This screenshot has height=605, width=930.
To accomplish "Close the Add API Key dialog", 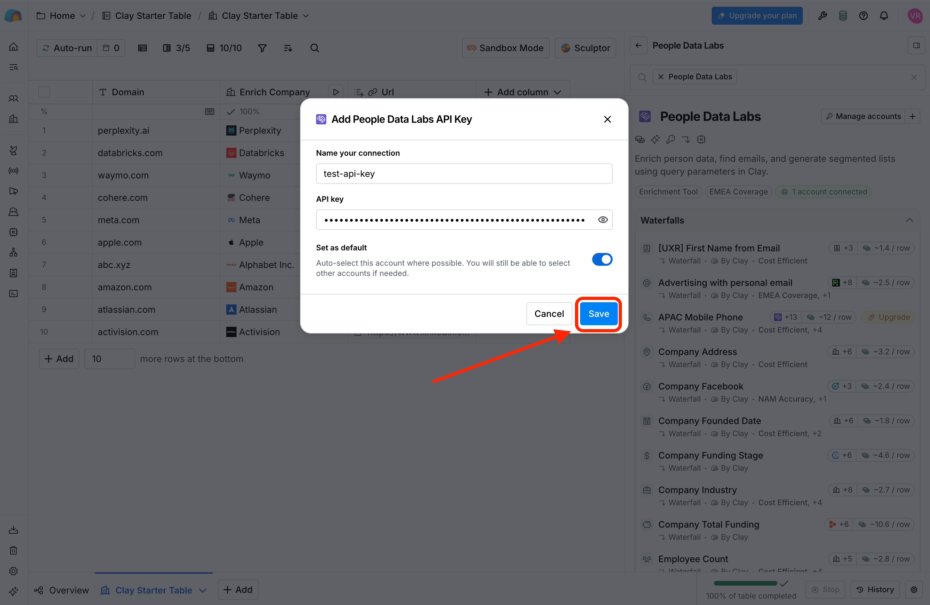I will (x=607, y=119).
